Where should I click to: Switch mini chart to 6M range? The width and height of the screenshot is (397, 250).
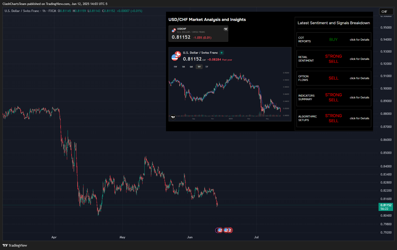[191, 67]
